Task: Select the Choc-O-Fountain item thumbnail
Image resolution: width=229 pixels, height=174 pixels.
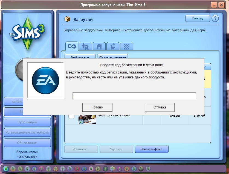Action: point(87,120)
